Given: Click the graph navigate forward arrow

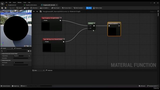Looking at the screenshot, I should coord(37,11).
